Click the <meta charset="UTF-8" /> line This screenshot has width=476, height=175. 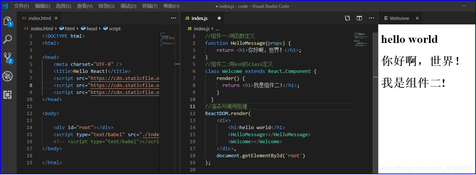pyautogui.click(x=88, y=64)
